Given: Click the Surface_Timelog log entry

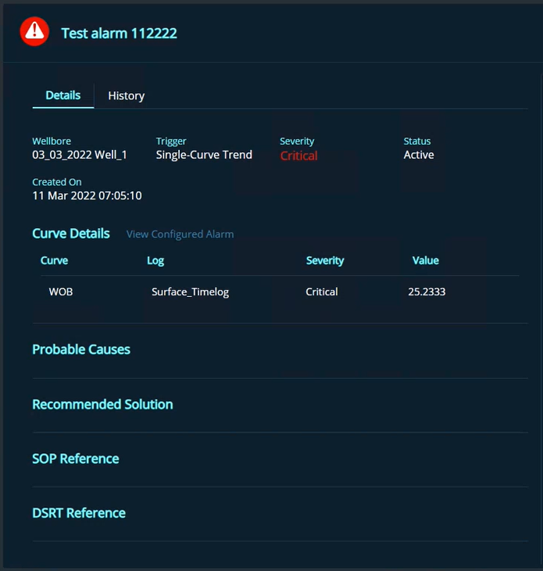Looking at the screenshot, I should tap(190, 292).
